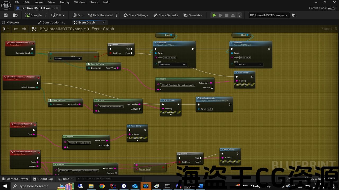Click the Compile button
This screenshot has height=190, width=339.
point(33,15)
